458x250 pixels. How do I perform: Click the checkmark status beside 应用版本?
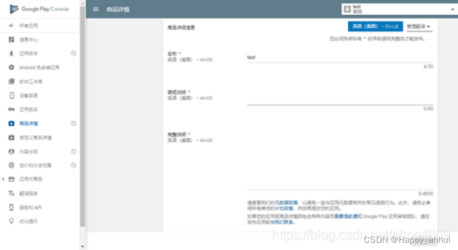pos(74,53)
